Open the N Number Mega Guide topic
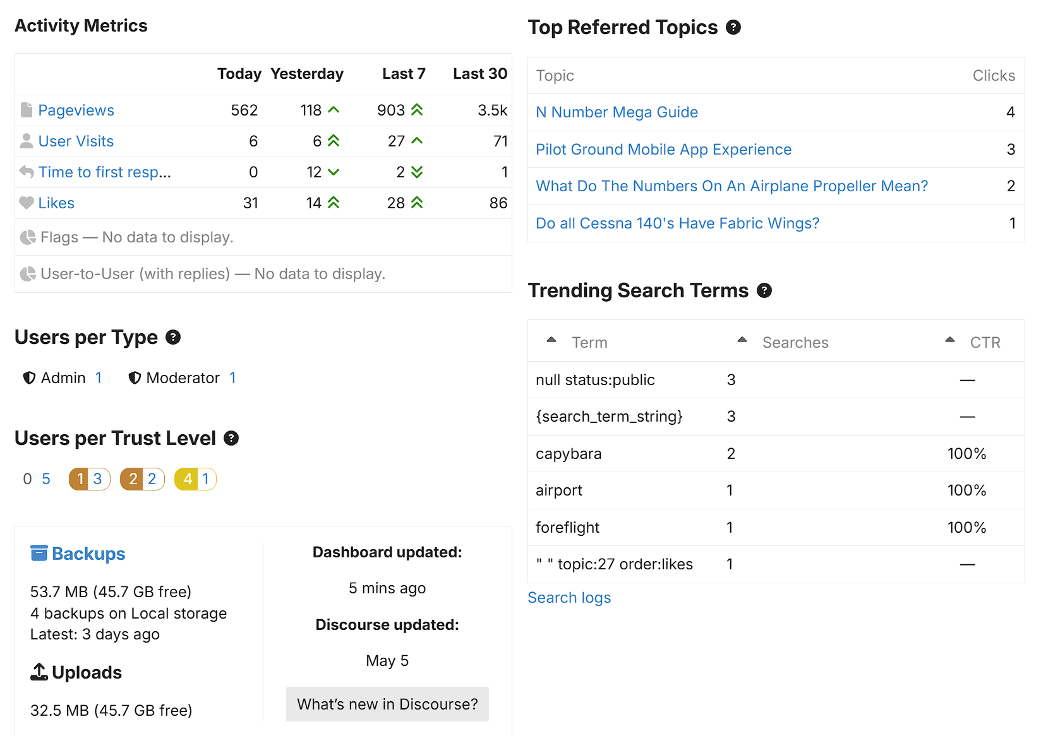The image size is (1041, 736). pyautogui.click(x=617, y=112)
